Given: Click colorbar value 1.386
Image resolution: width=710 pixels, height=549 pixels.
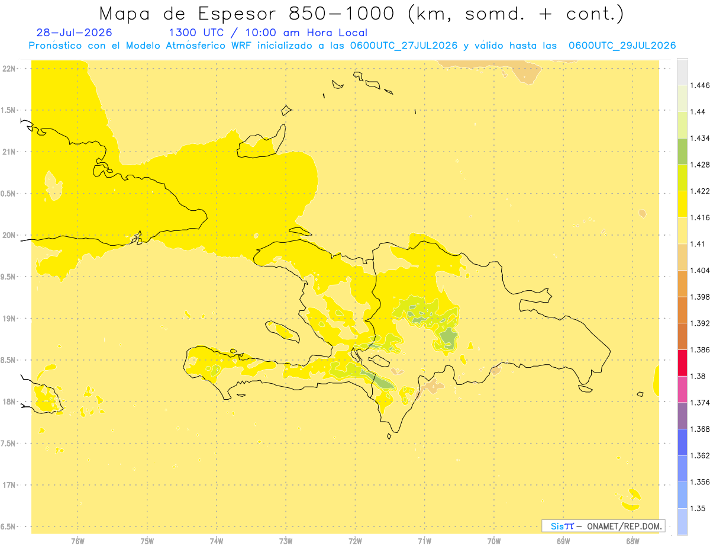Looking at the screenshot, I should 700,350.
